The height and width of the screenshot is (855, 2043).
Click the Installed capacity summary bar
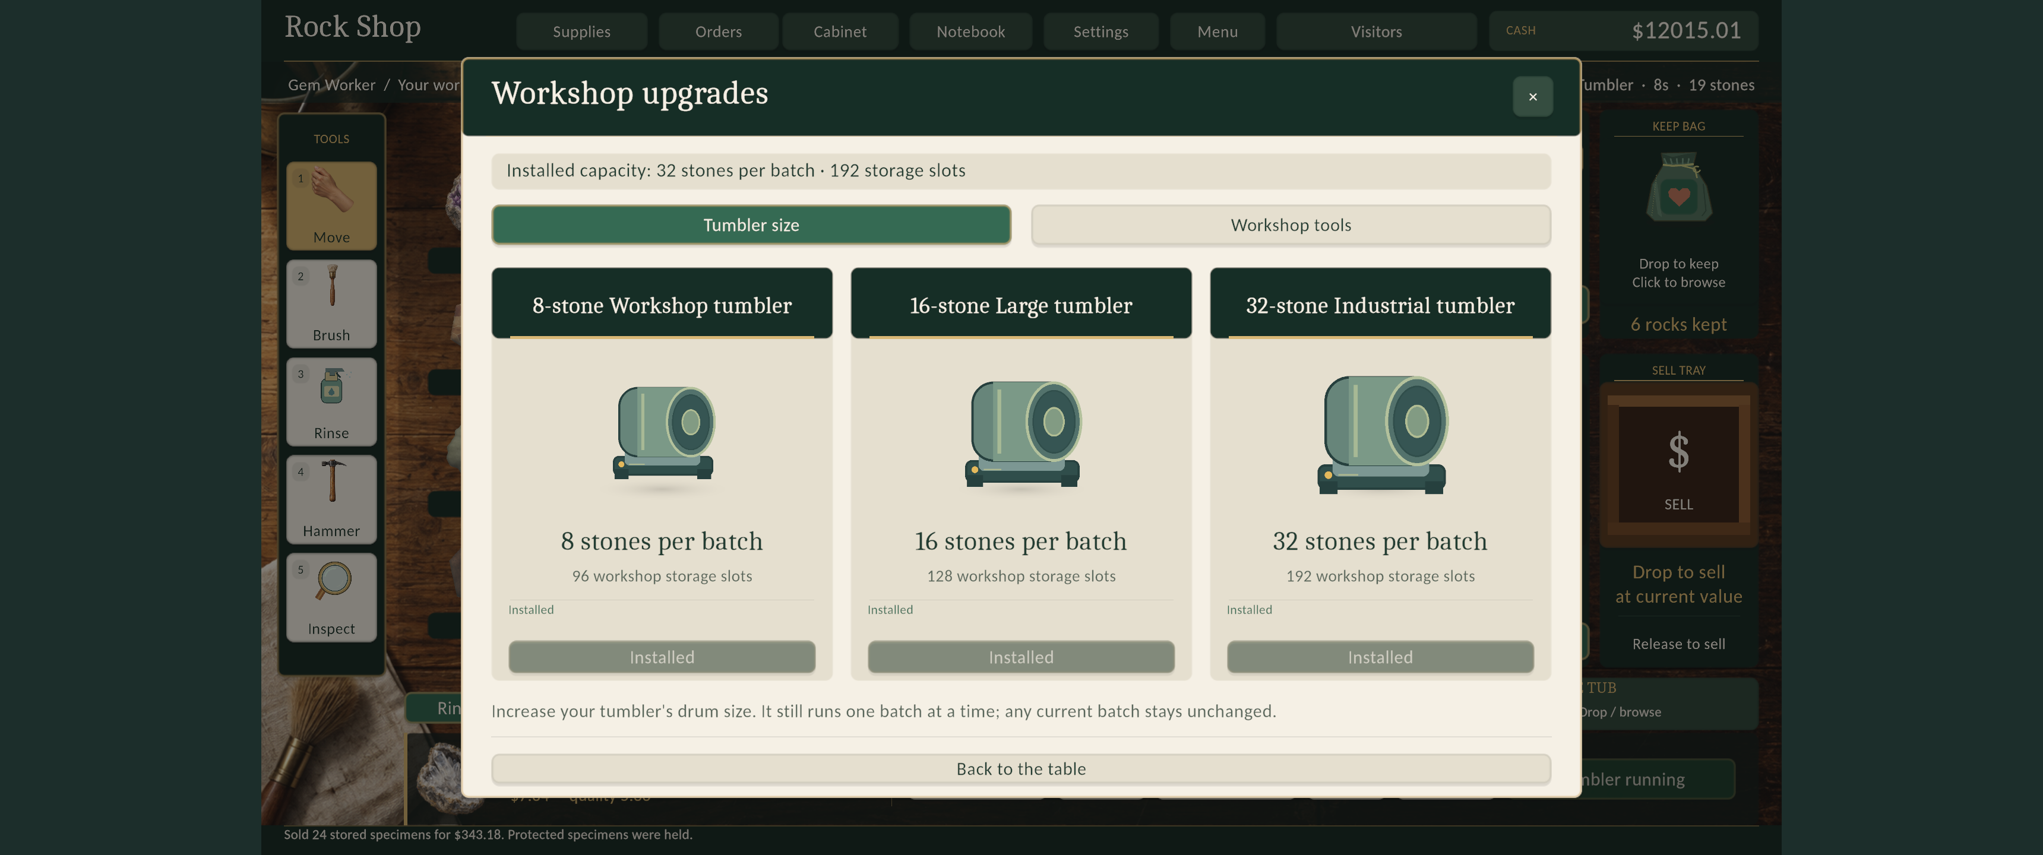pyautogui.click(x=1021, y=172)
